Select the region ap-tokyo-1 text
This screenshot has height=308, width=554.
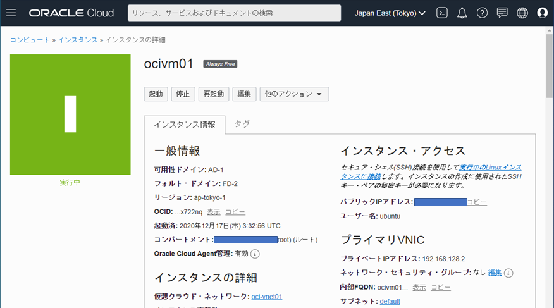pyautogui.click(x=209, y=198)
